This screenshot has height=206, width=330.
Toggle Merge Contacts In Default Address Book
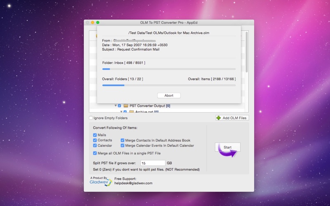[123, 140]
